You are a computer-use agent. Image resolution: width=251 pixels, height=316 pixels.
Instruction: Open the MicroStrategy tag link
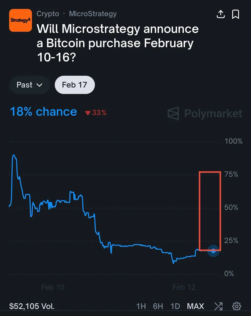pos(93,14)
